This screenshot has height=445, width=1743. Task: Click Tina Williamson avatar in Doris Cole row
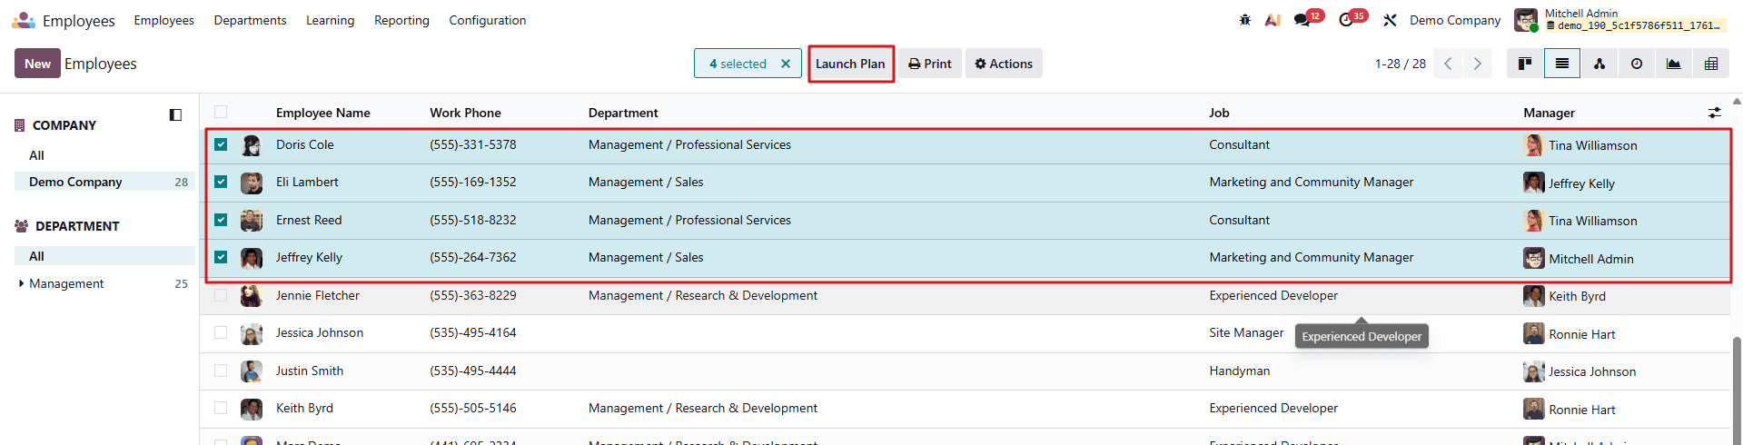(1534, 145)
